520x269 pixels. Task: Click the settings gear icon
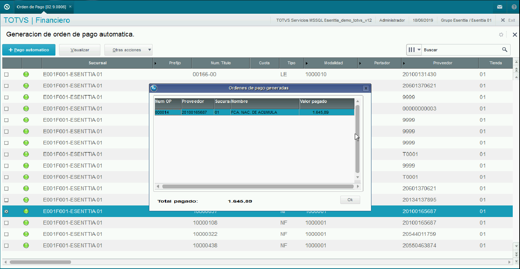point(501,35)
